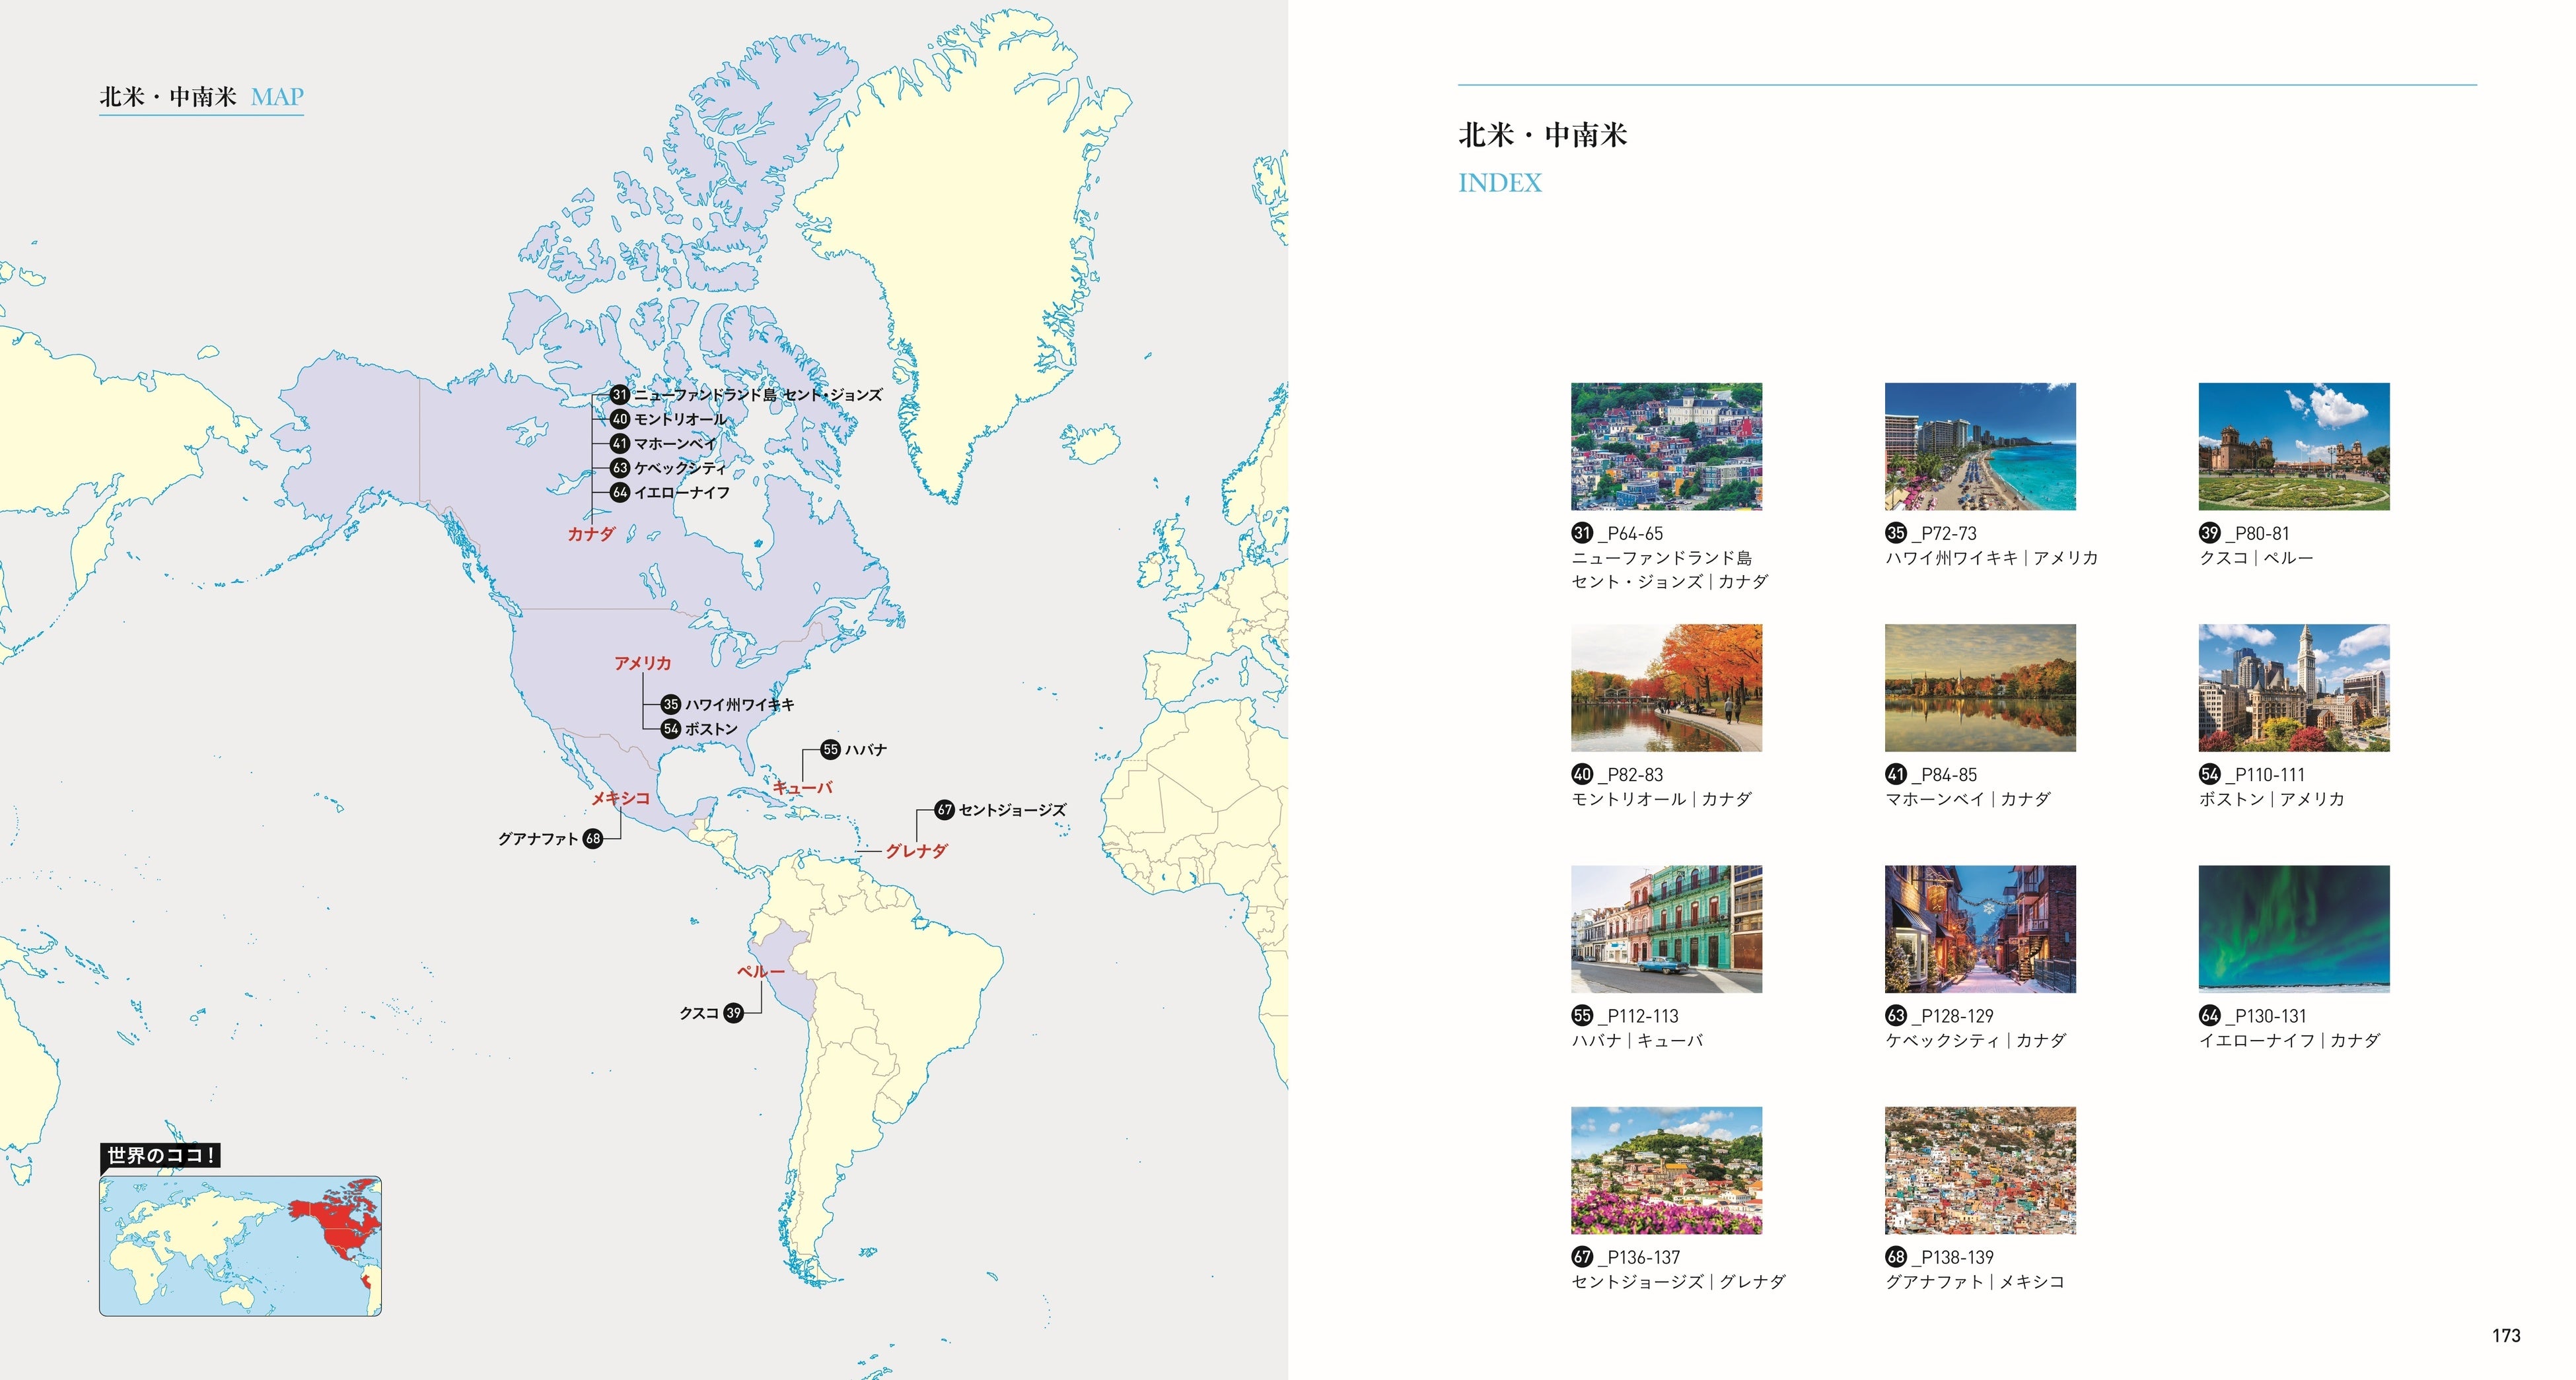Click the number 31 marker on map
The height and width of the screenshot is (1380, 2576).
620,395
